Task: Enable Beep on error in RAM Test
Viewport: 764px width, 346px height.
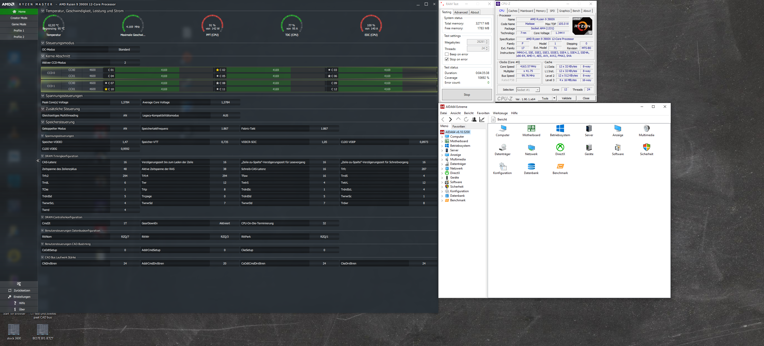Action: pyautogui.click(x=447, y=54)
